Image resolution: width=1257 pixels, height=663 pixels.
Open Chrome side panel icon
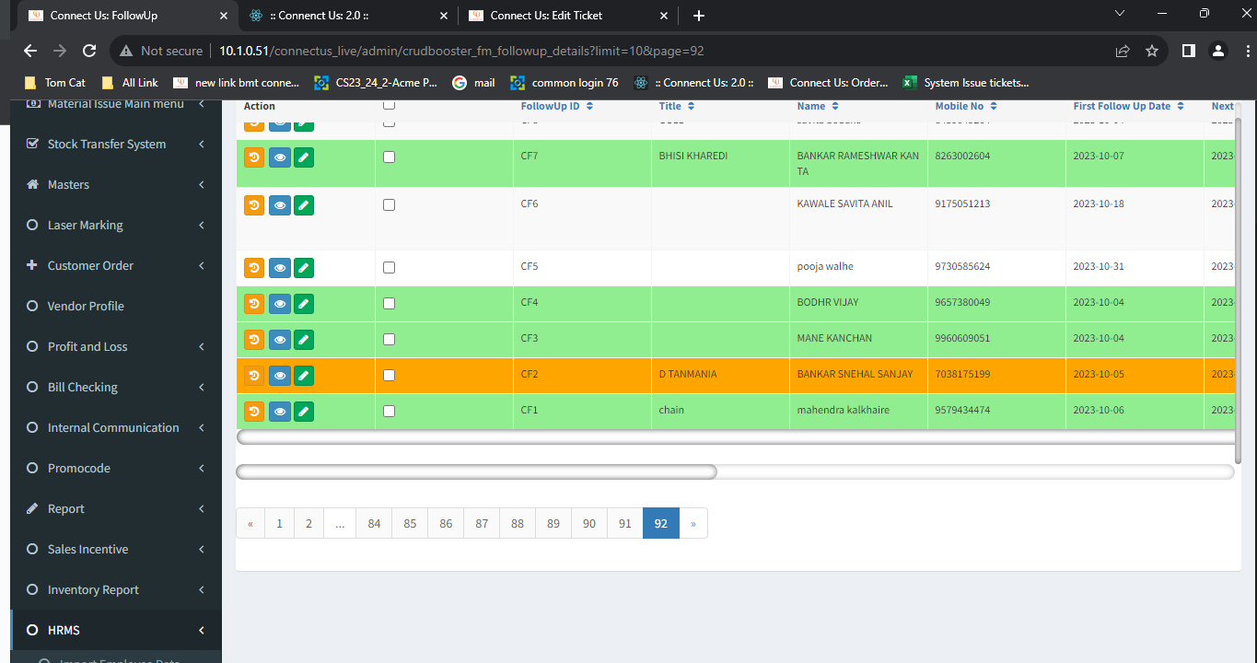point(1189,51)
